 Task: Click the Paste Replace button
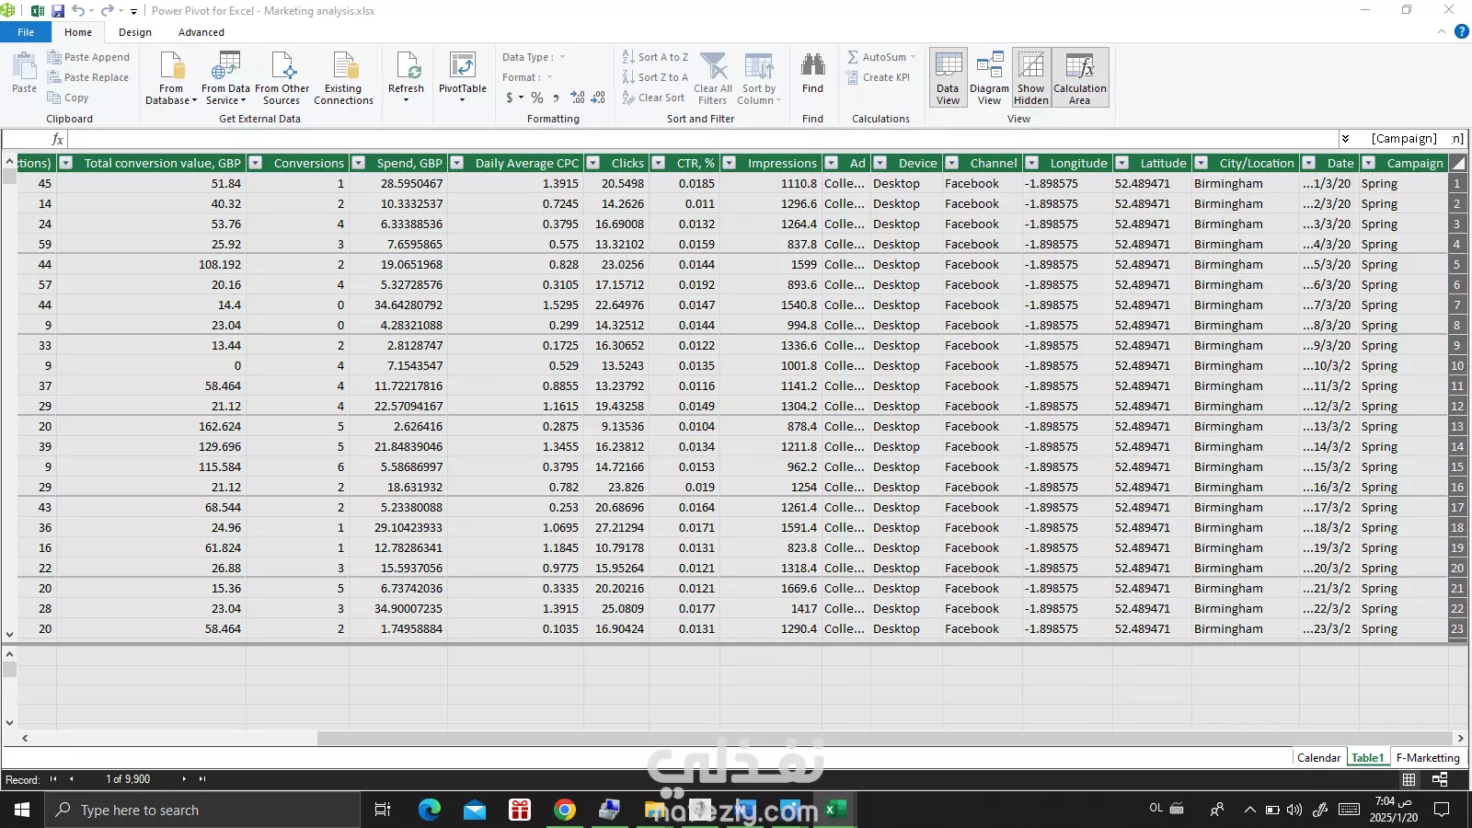point(88,77)
